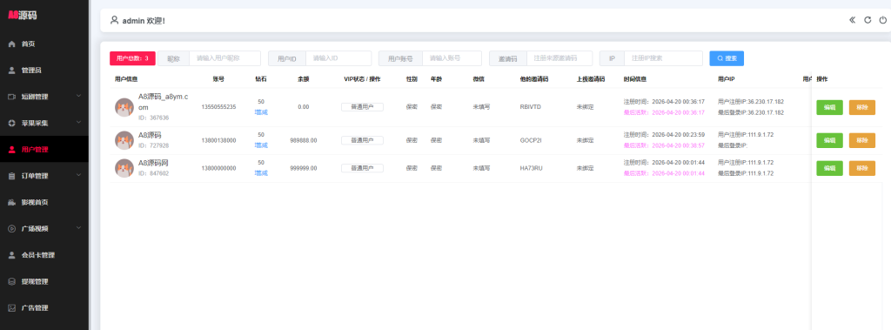The height and width of the screenshot is (330, 891).
Task: Click 移除 button for user 367636
Action: click(862, 107)
